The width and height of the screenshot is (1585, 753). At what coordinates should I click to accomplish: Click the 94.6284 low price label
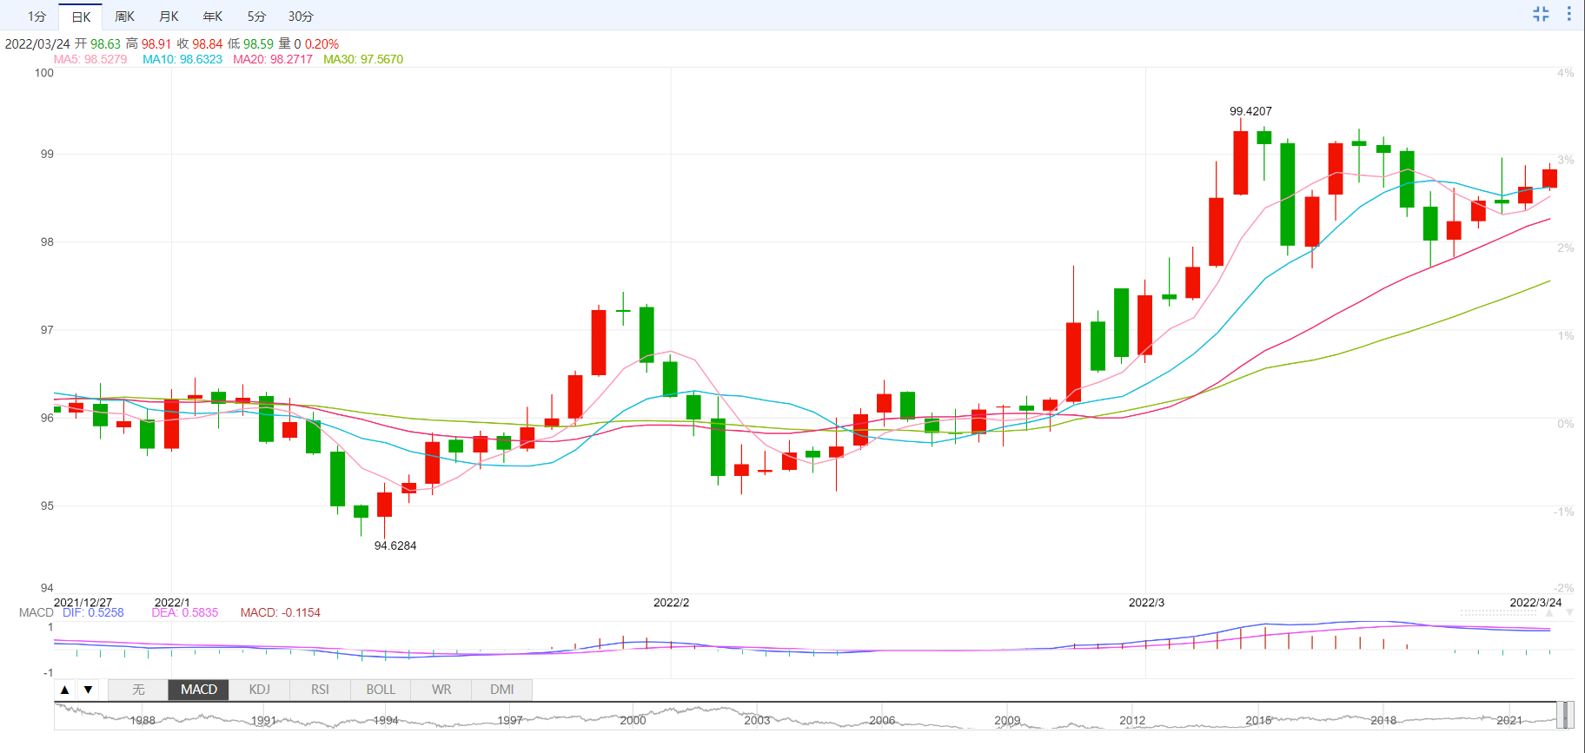(395, 545)
